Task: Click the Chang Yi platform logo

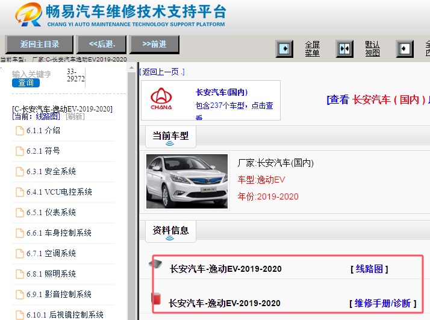Action: tap(120, 15)
